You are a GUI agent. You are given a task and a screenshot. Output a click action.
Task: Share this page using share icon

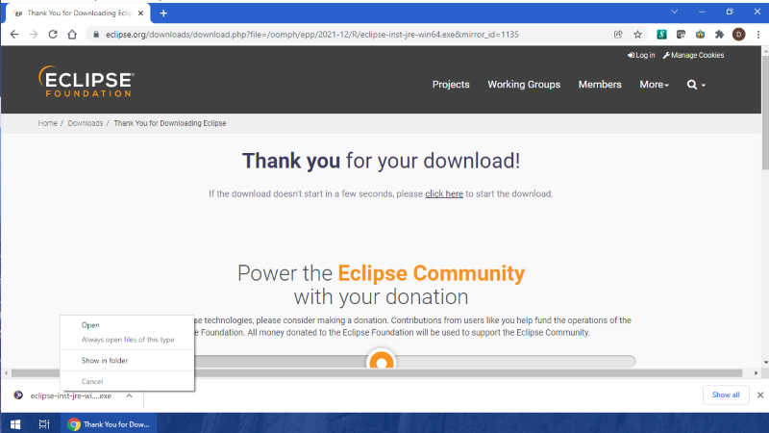tap(618, 35)
